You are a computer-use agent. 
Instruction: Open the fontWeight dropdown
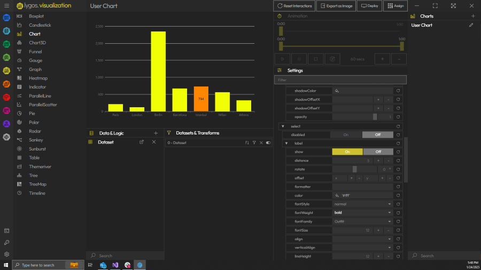coord(362,213)
